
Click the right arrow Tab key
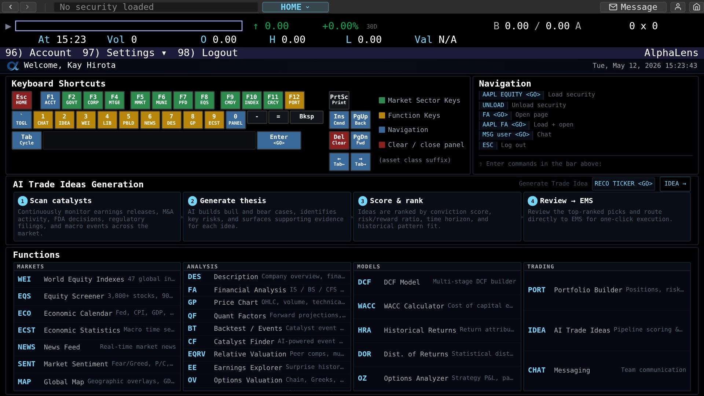(x=360, y=161)
